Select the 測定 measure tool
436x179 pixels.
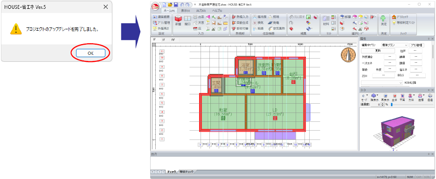coord(383,21)
